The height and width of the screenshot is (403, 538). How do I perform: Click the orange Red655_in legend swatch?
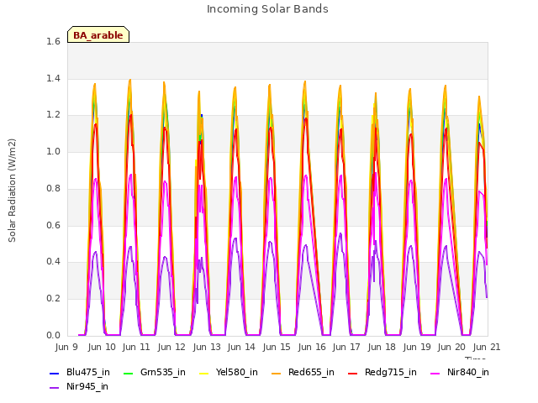point(276,373)
